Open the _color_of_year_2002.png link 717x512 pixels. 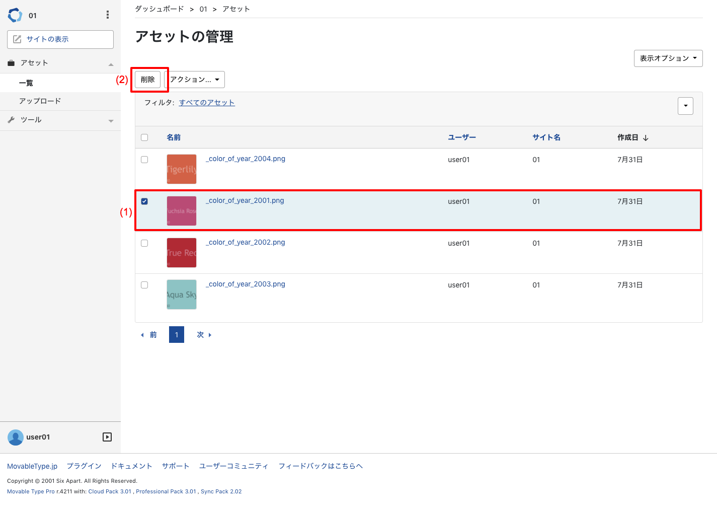246,242
